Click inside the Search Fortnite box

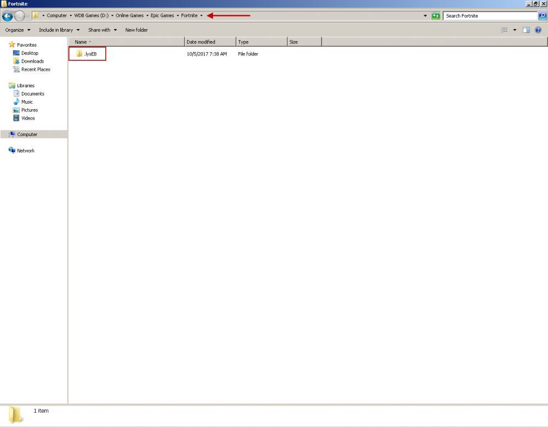(x=483, y=15)
